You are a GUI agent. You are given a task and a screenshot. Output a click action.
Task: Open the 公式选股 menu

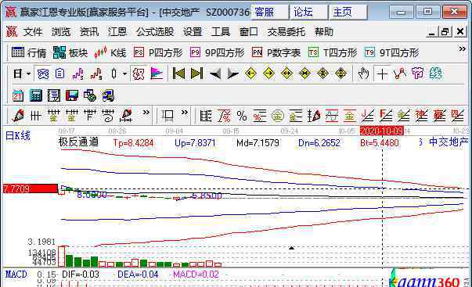click(x=155, y=31)
